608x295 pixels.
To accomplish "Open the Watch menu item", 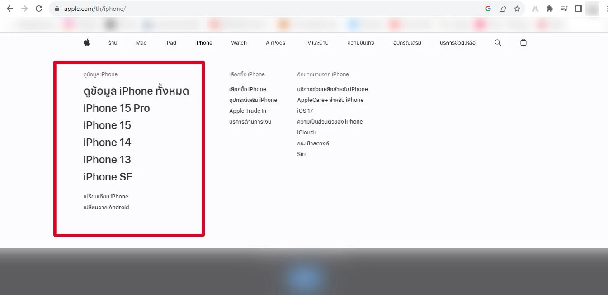I will tap(239, 43).
